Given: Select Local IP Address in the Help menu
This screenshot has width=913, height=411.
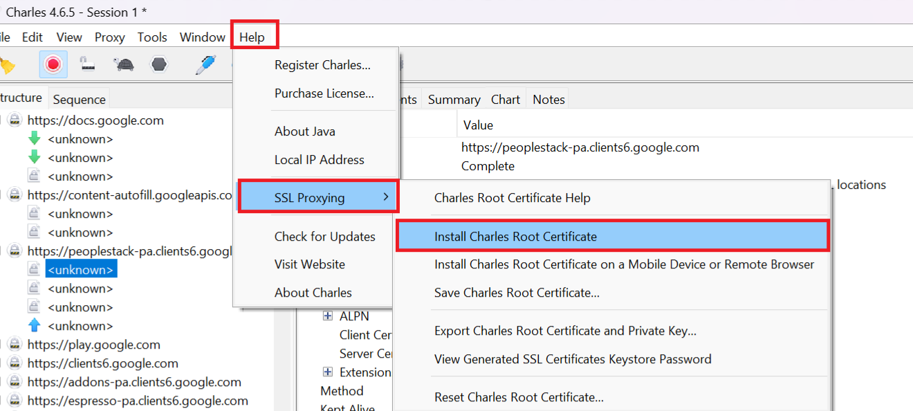Looking at the screenshot, I should pos(320,160).
